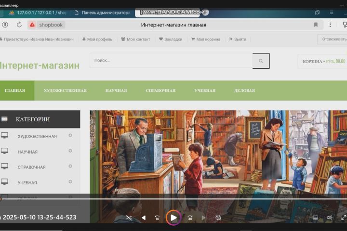Go to next track in player

pyautogui.click(x=203, y=218)
